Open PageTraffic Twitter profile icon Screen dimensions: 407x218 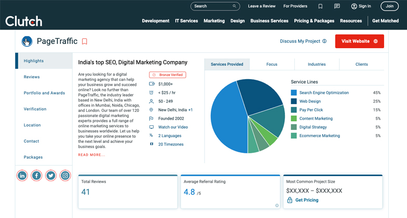pyautogui.click(x=51, y=176)
